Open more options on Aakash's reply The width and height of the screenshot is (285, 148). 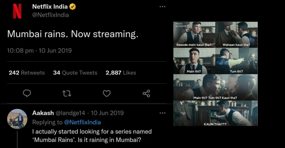(x=163, y=113)
